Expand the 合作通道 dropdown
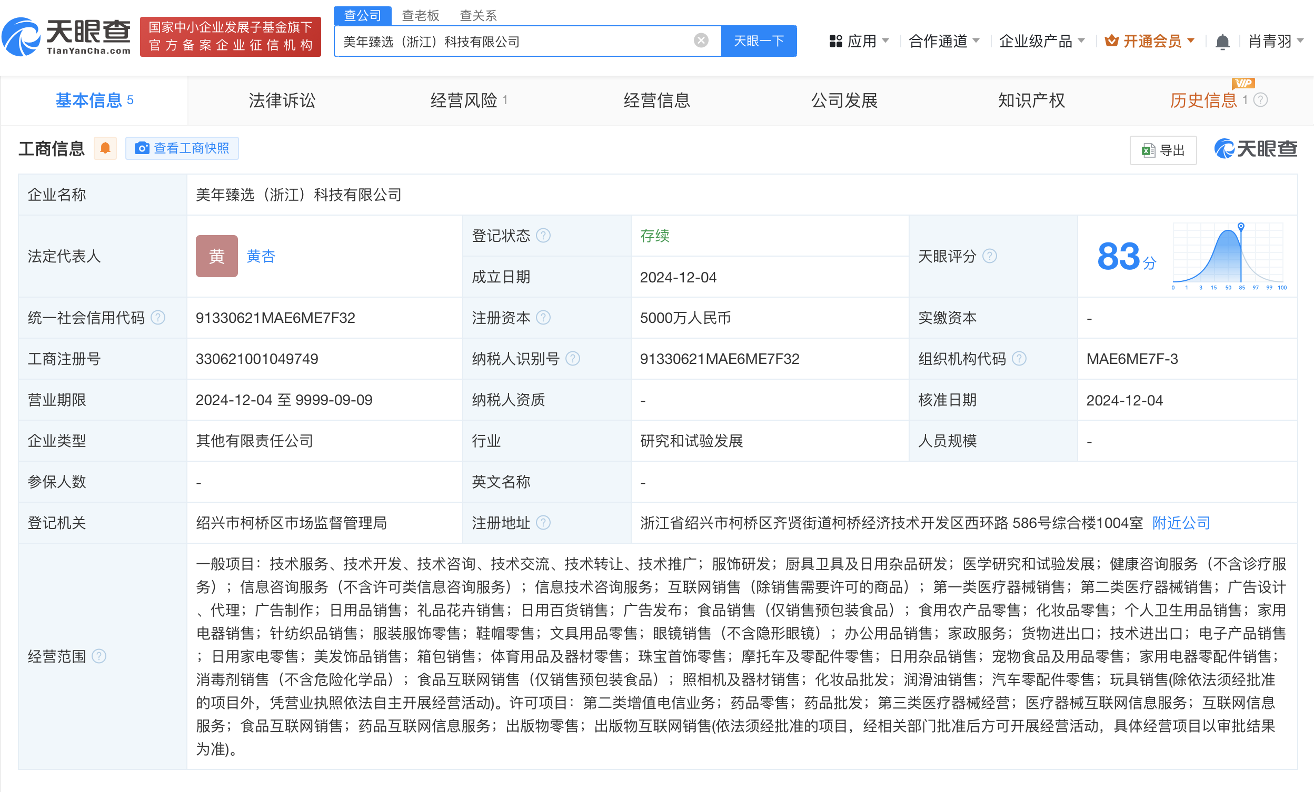This screenshot has width=1314, height=792. tap(943, 41)
